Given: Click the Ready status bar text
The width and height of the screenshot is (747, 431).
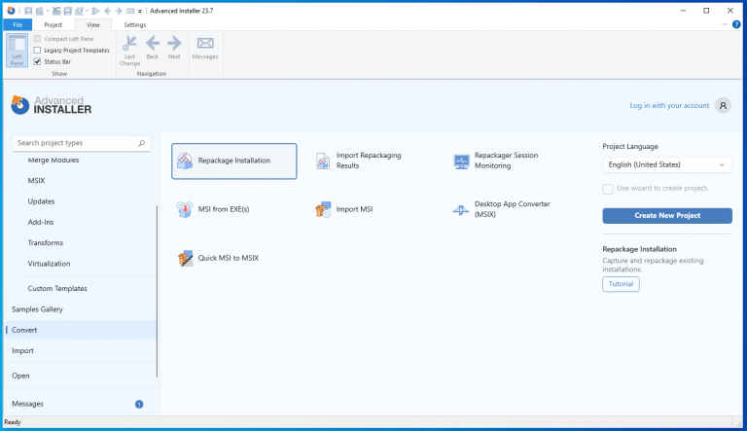Looking at the screenshot, I should tap(13, 422).
